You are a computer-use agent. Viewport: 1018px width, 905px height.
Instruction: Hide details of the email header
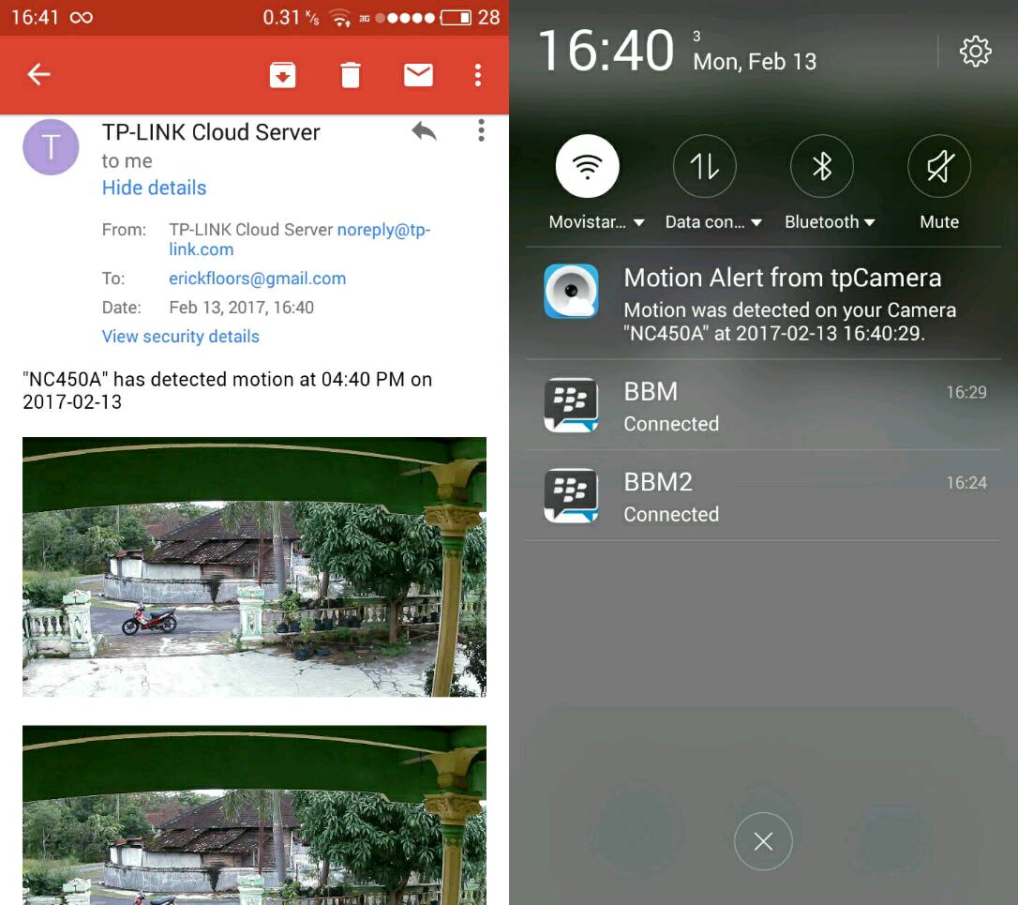pyautogui.click(x=154, y=188)
